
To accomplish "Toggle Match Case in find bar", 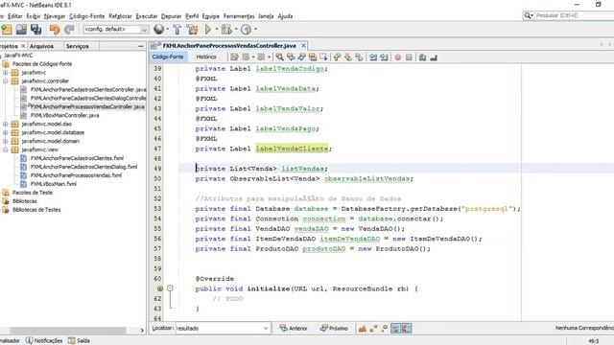I will tap(363, 328).
